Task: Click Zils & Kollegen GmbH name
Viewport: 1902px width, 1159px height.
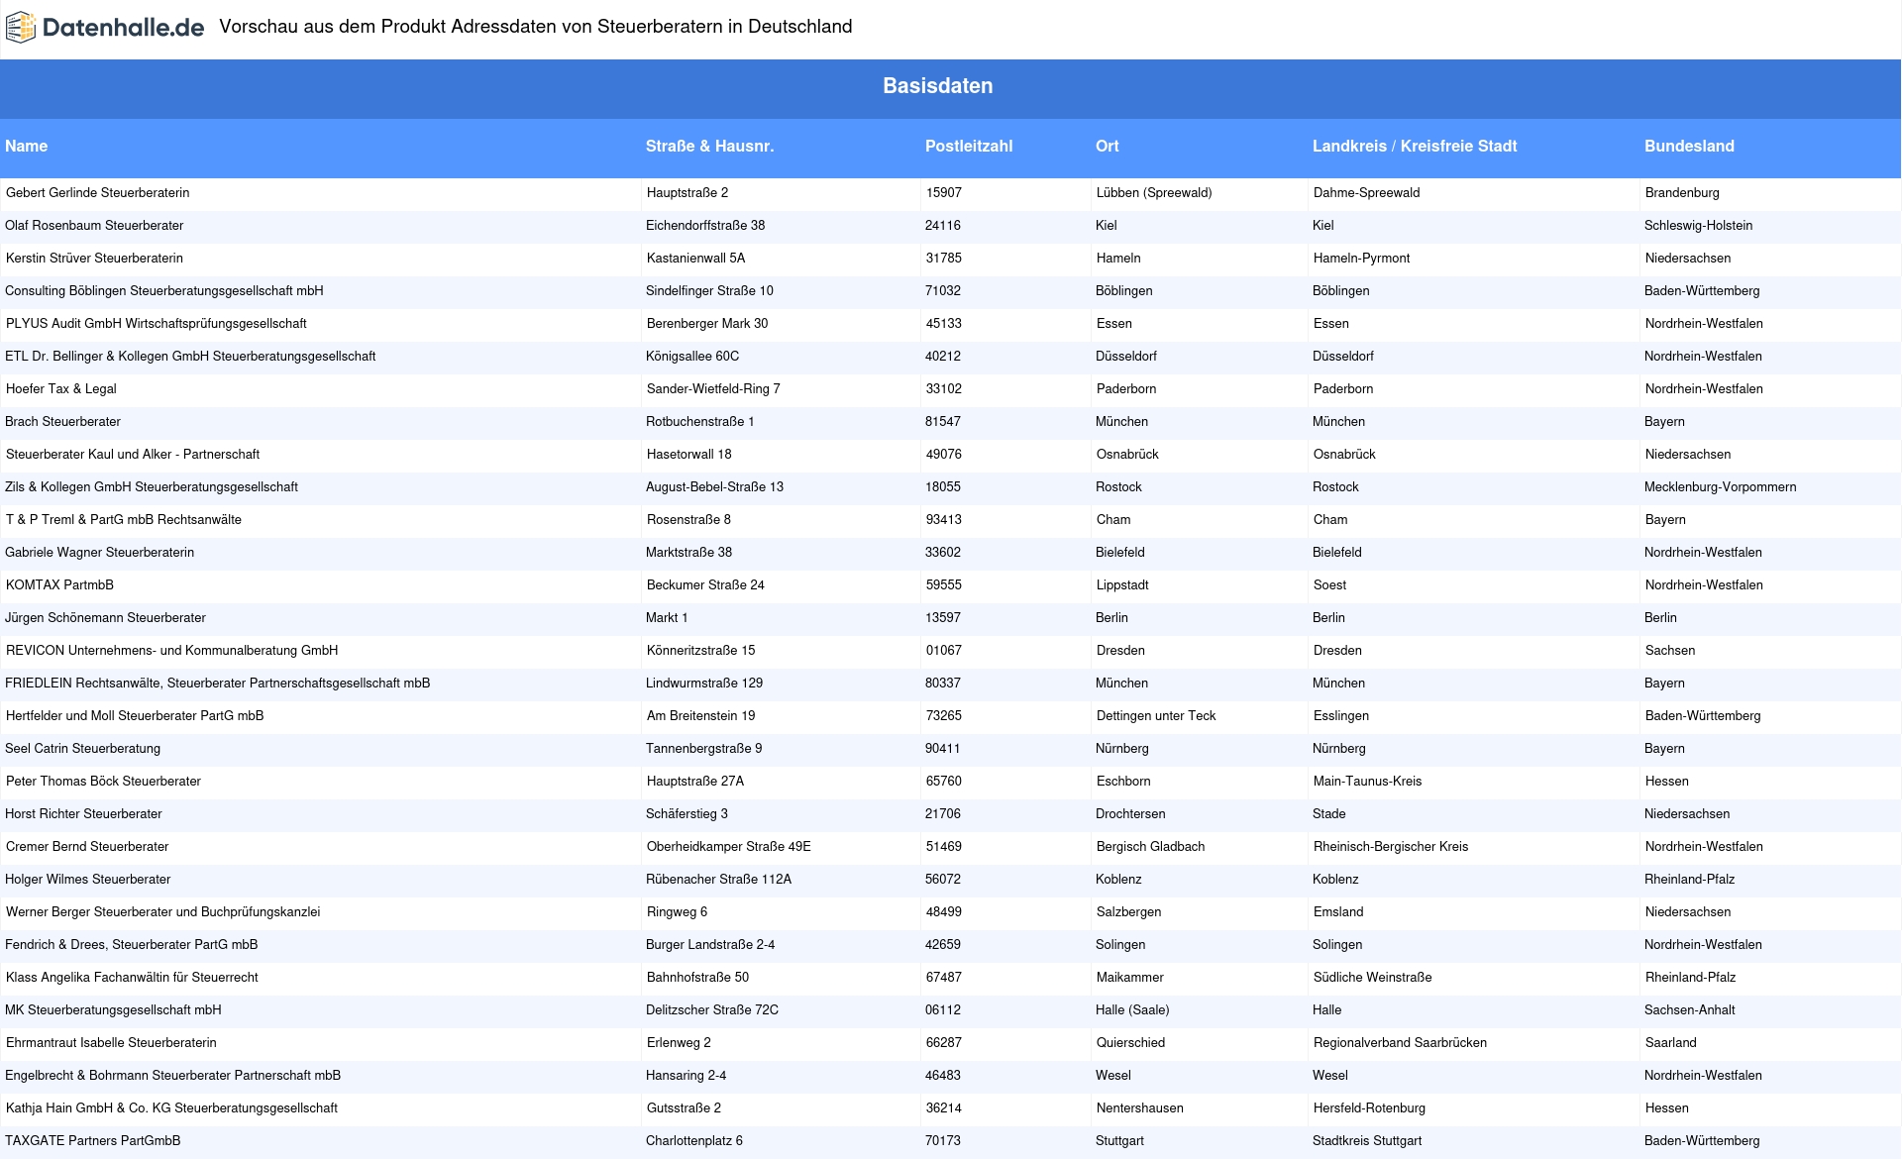Action: 152,487
